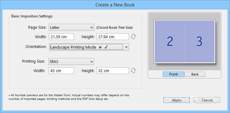Click the Closed Book Trim Size note
230x113 pixels.
pos(115,27)
